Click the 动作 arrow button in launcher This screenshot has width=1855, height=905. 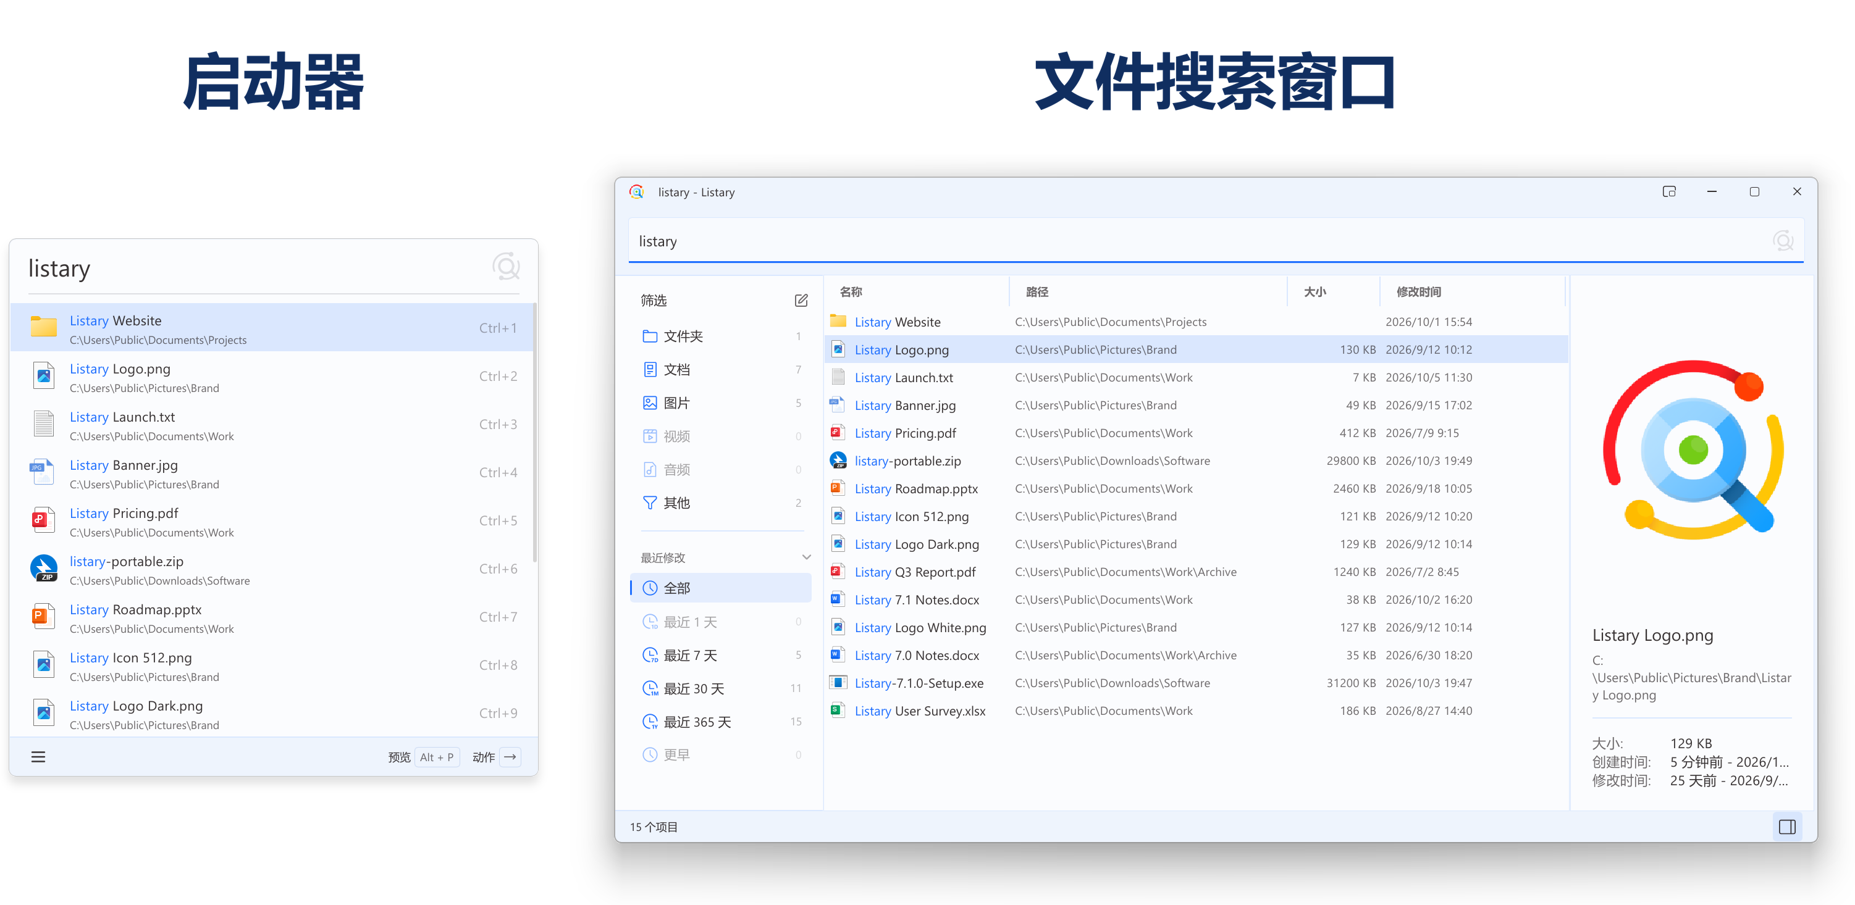(x=496, y=757)
